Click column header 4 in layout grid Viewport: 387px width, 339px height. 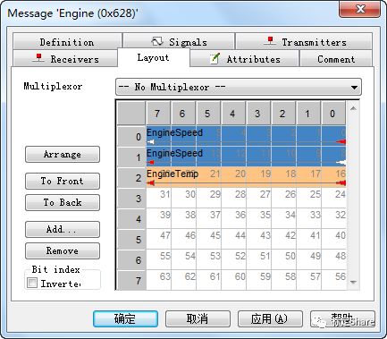tap(233, 114)
